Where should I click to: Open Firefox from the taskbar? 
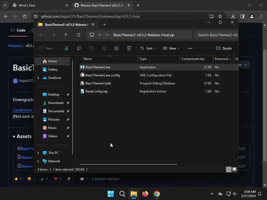coord(145,194)
